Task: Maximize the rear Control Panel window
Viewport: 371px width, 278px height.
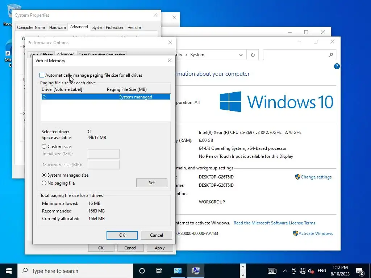Action: click(x=306, y=32)
